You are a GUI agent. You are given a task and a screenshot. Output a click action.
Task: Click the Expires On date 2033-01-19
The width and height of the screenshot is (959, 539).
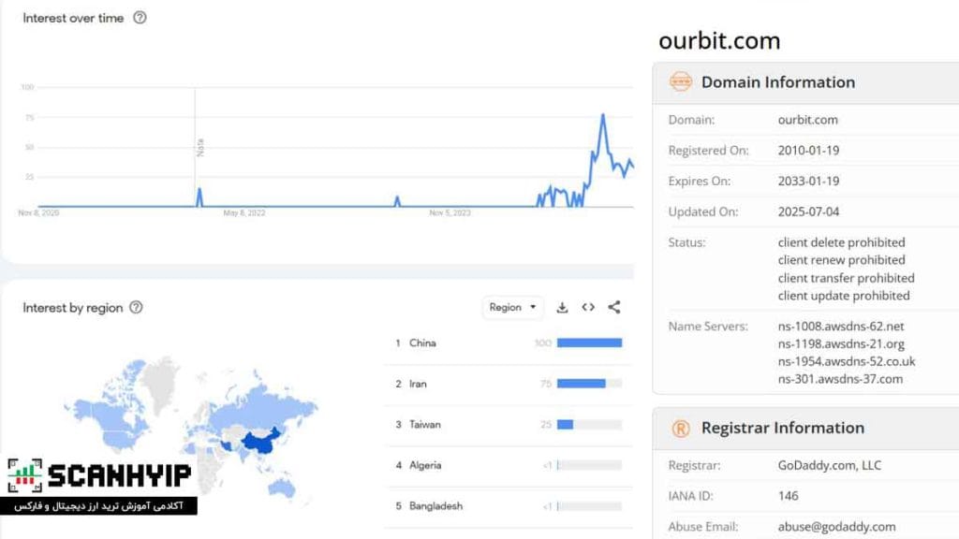click(x=808, y=181)
